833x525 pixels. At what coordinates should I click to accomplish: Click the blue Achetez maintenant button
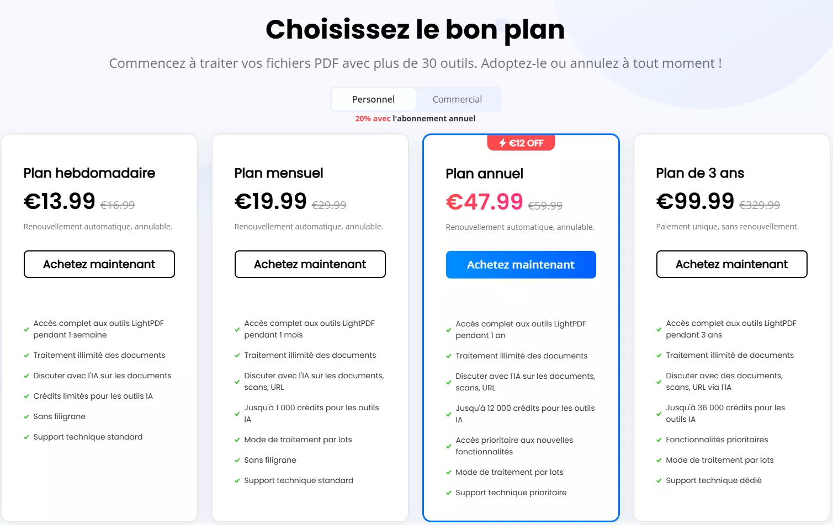521,265
